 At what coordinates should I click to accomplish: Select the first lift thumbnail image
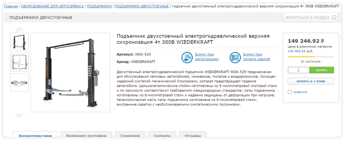point(20,42)
